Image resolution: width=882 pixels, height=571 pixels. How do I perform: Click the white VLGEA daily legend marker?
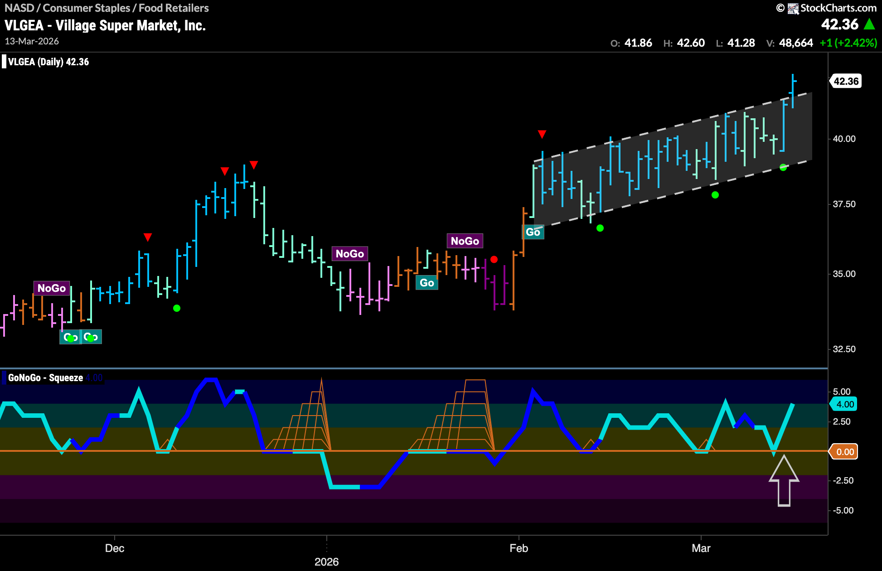click(4, 62)
